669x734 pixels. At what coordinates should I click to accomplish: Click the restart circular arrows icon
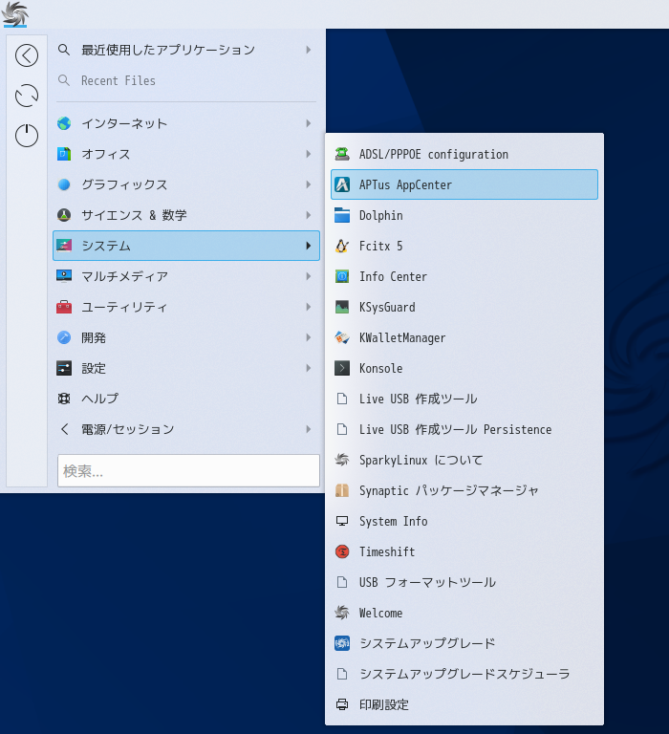point(27,96)
